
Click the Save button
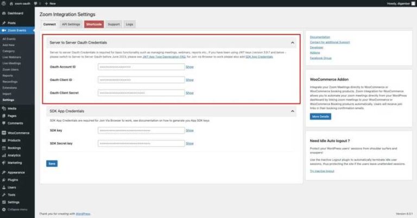pos(52,164)
